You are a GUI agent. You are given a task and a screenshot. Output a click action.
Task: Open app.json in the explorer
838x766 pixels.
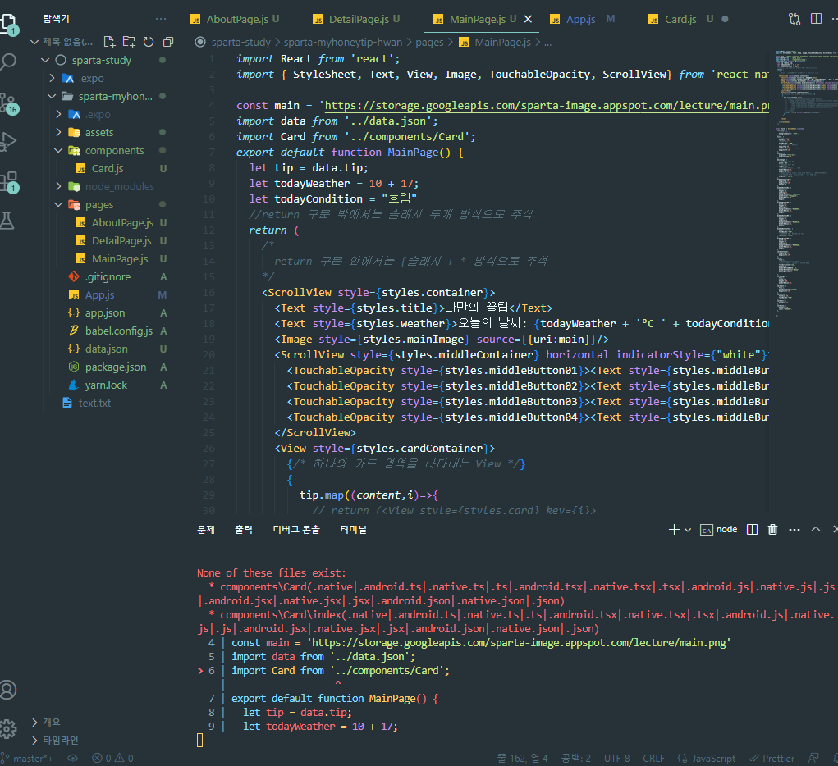105,313
